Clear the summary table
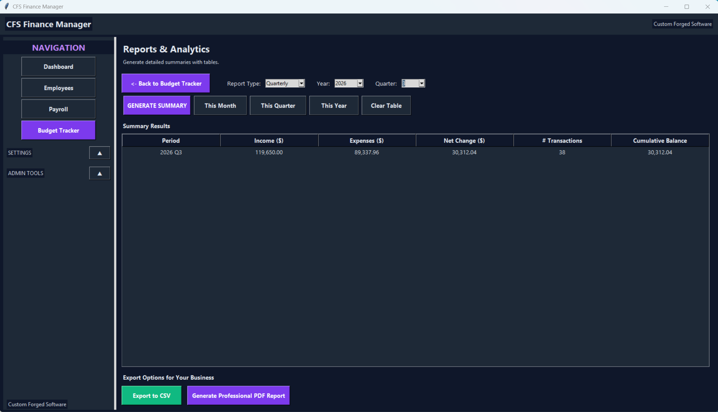The image size is (718, 412). pyautogui.click(x=386, y=106)
